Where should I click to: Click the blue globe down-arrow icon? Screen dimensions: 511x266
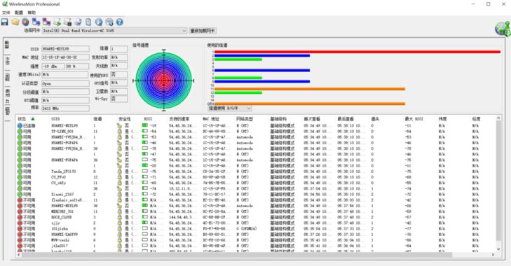pos(99,22)
